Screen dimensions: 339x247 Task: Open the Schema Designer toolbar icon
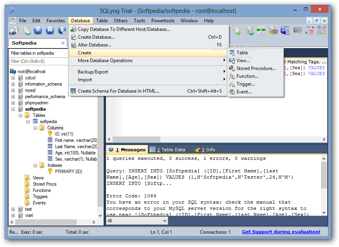322,30
